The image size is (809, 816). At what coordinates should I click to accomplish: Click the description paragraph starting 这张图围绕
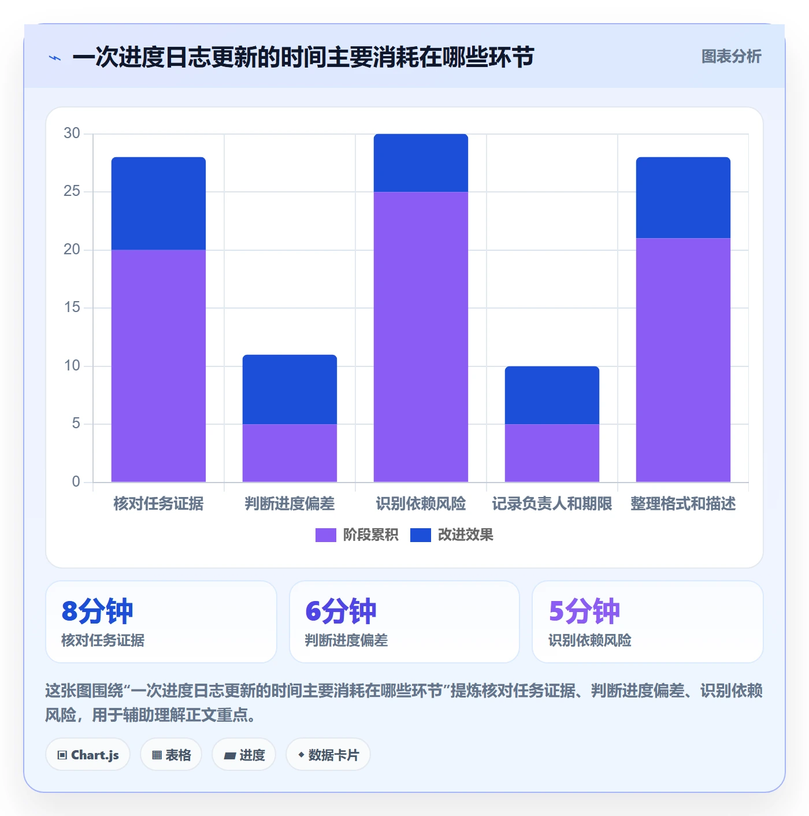(404, 703)
